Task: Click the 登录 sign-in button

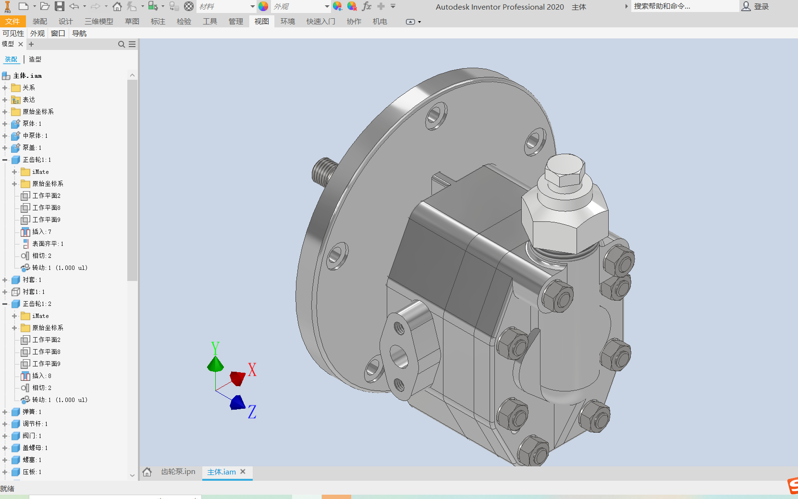Action: [x=756, y=6]
